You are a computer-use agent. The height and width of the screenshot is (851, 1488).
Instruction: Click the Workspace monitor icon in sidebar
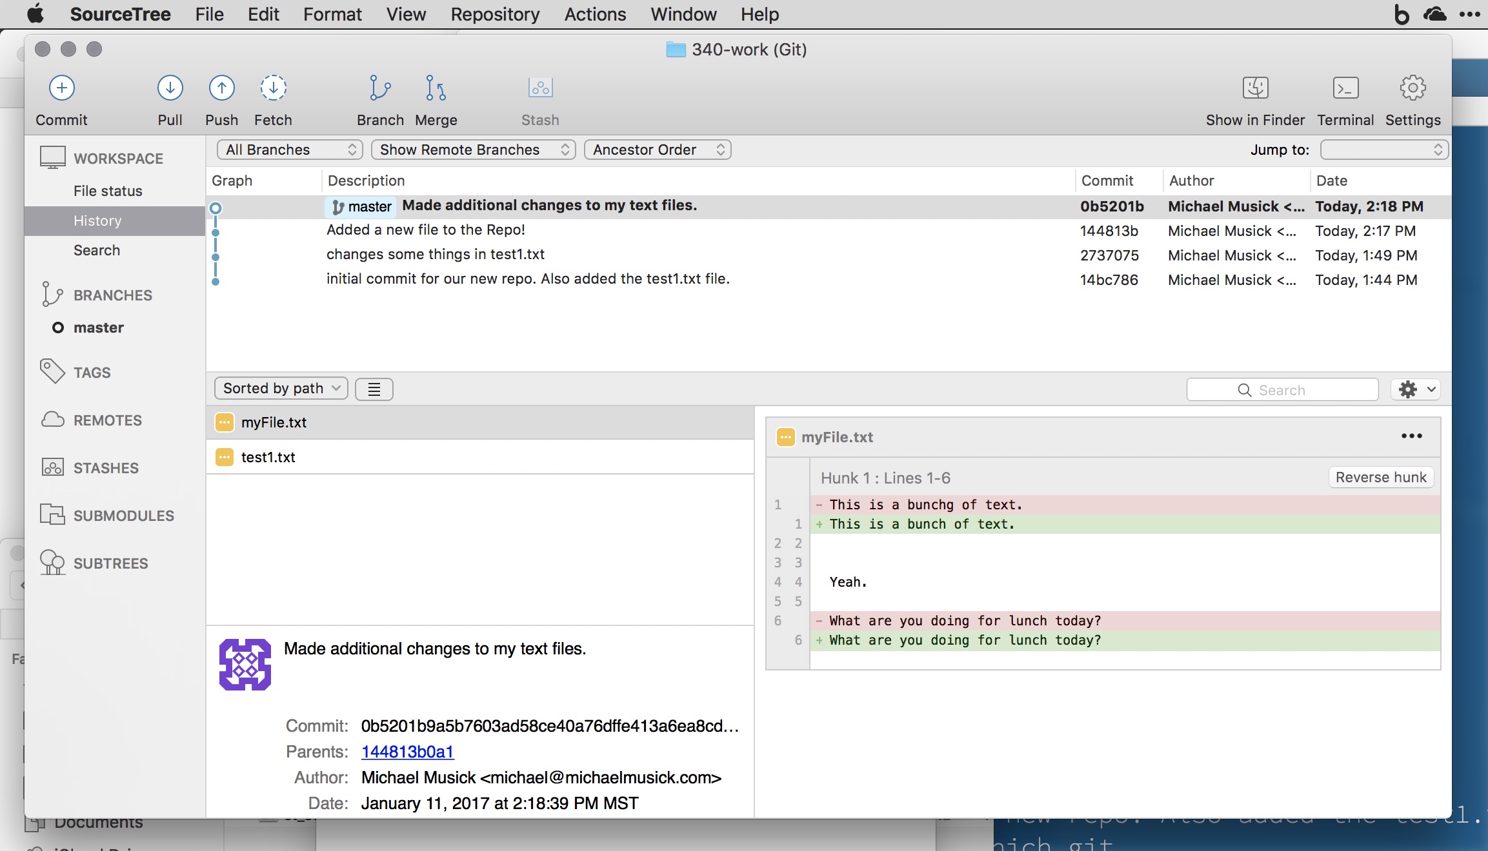[53, 157]
